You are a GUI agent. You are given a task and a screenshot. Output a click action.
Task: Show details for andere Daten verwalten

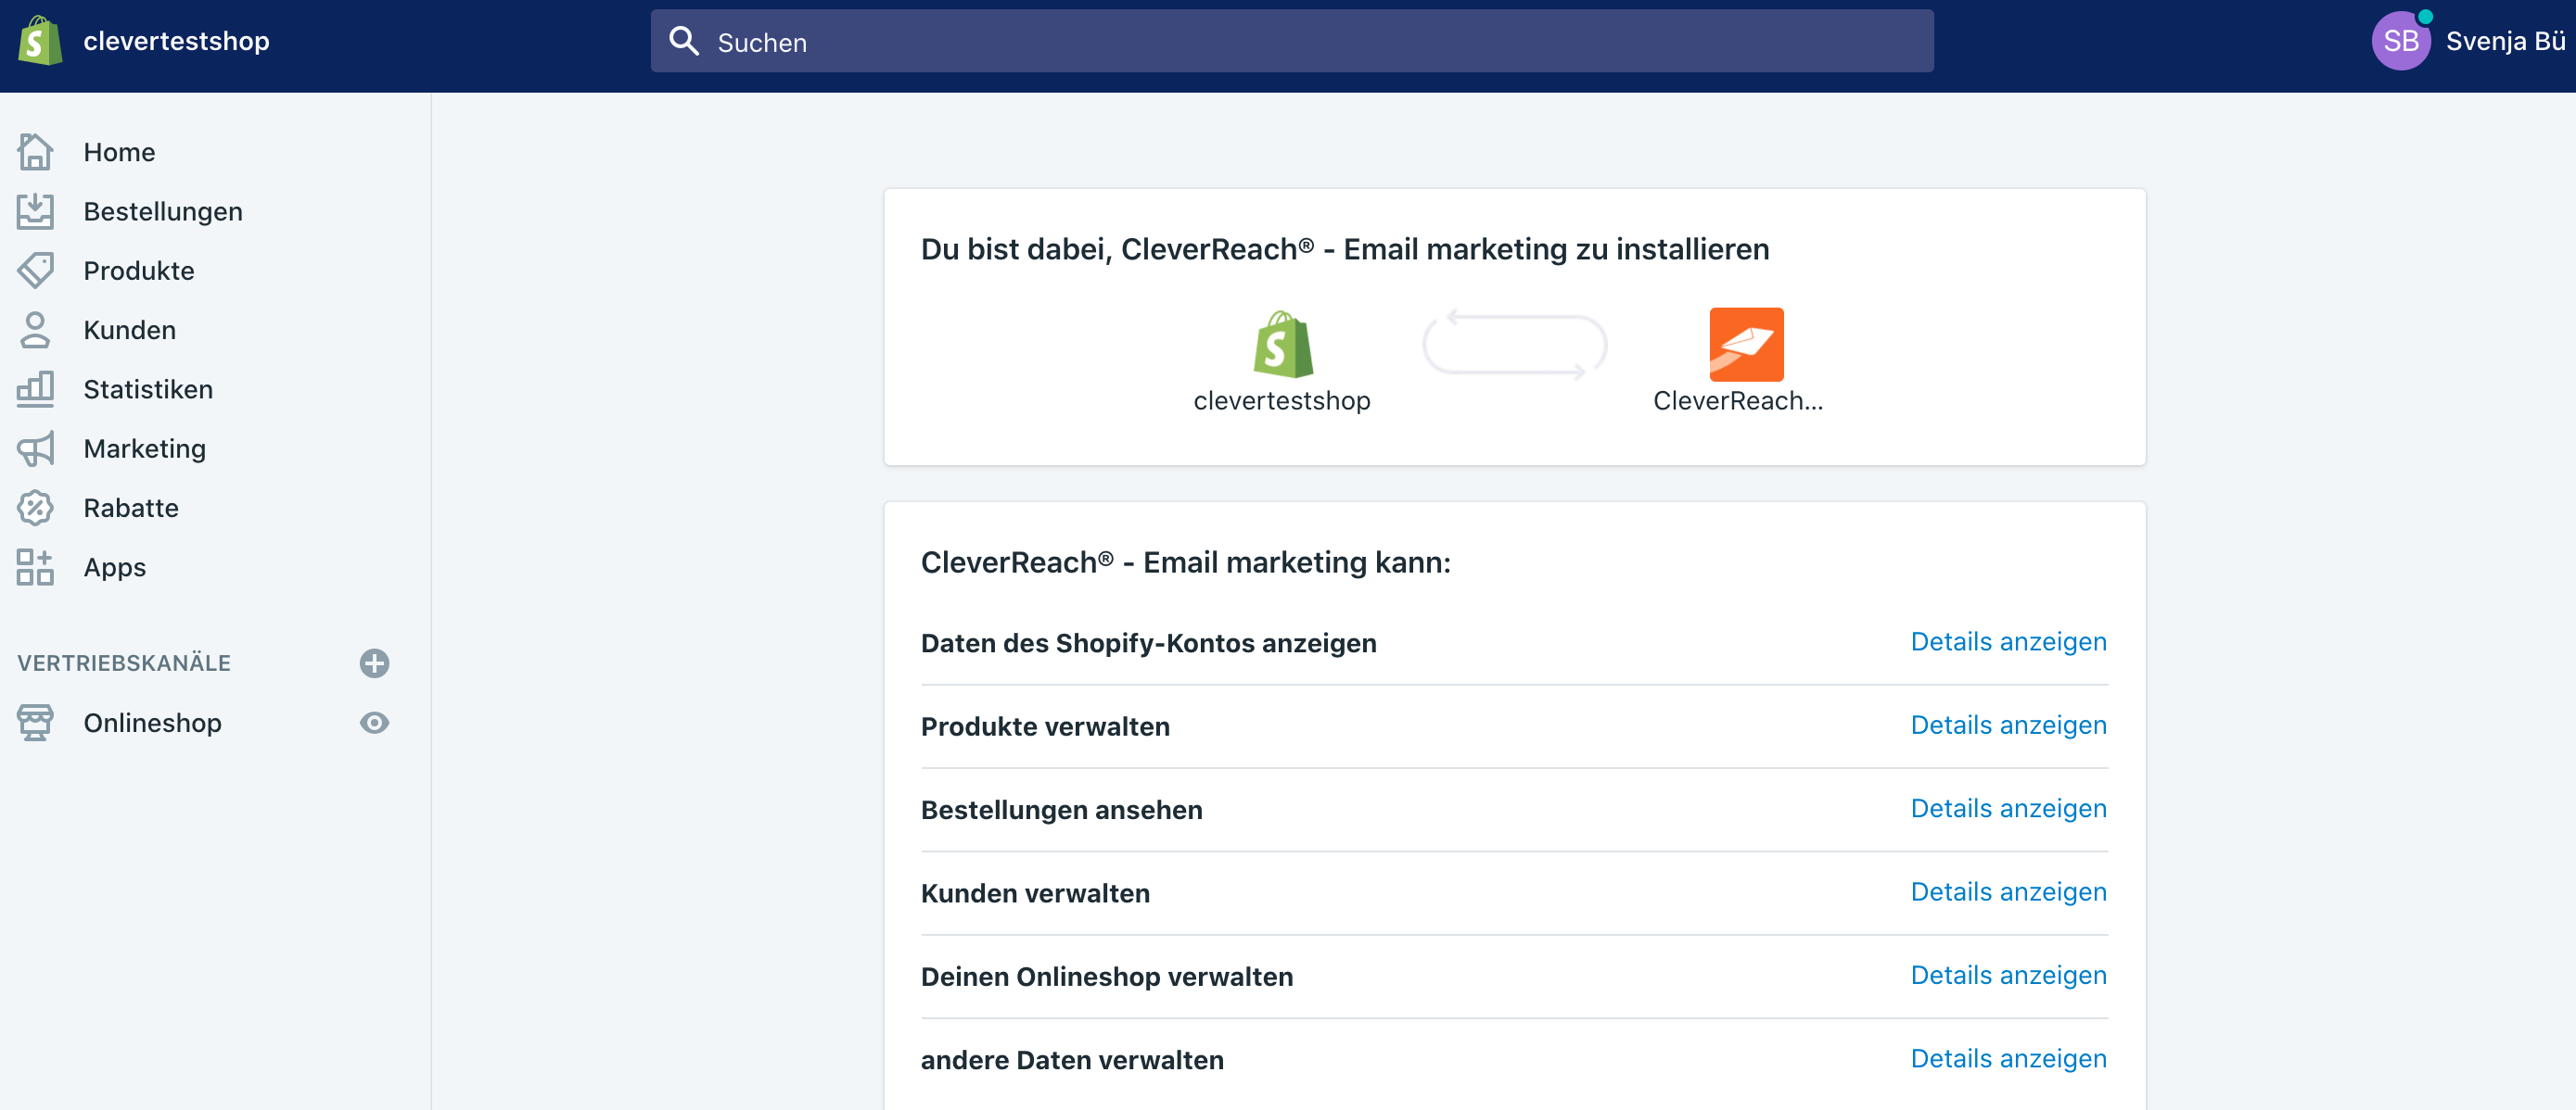(2008, 1058)
